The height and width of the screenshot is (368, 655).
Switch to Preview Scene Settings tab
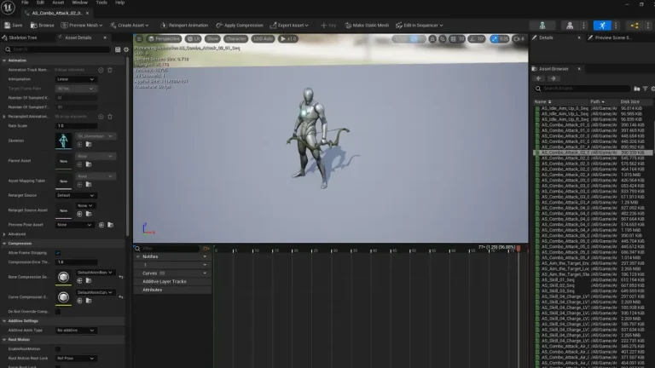(x=612, y=37)
